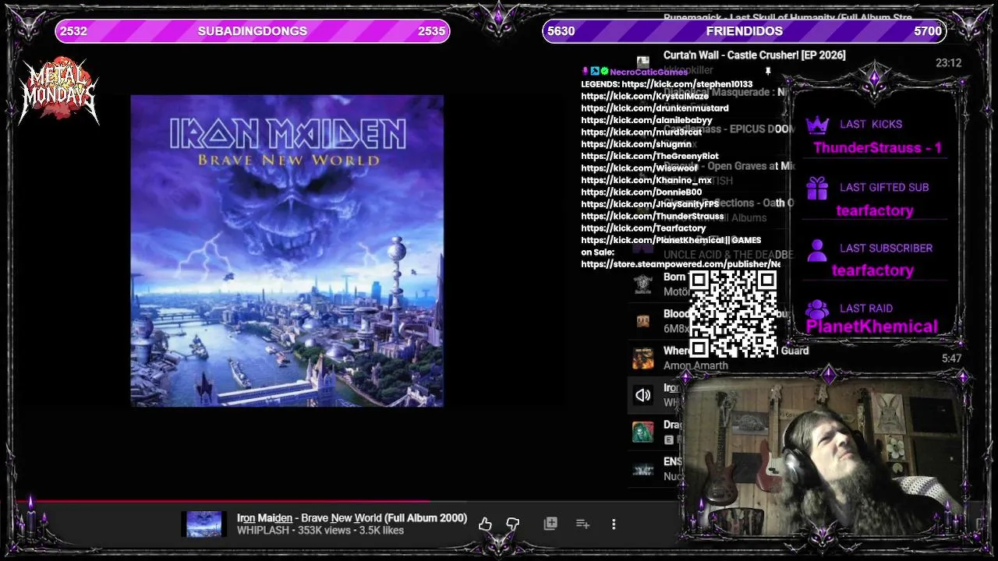Click the '23:12' track duration
The image size is (998, 561).
[x=948, y=63]
